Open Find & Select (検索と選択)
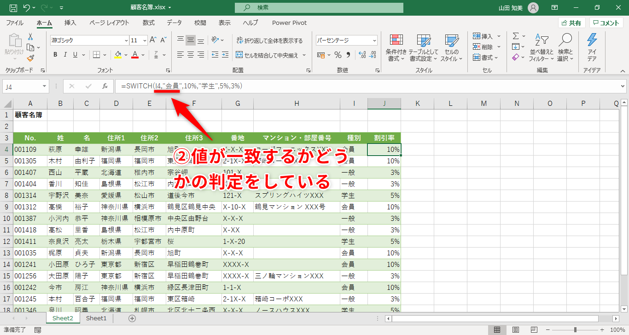Screen dimensions: 629x335 [565, 48]
